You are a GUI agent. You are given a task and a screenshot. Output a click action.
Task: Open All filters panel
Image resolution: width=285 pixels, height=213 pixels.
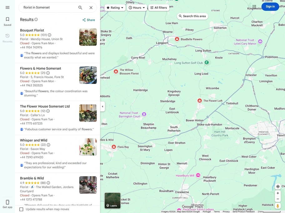tap(159, 7)
